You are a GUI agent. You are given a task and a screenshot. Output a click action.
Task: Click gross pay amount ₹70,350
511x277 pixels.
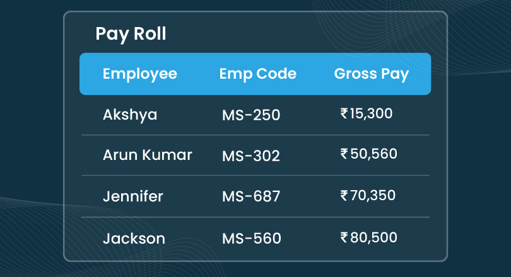tap(368, 195)
